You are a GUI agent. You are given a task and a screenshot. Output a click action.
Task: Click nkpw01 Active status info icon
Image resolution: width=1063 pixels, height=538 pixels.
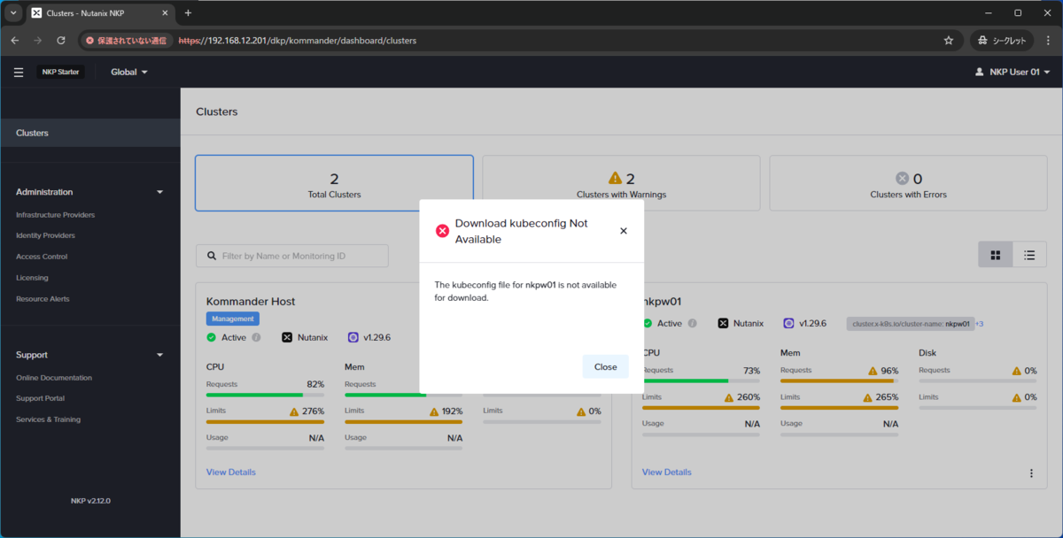(692, 324)
